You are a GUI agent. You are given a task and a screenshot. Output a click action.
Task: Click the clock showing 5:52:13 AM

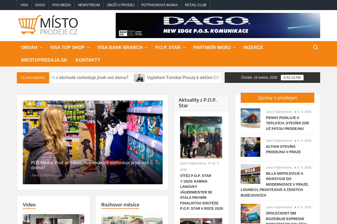tap(292, 78)
